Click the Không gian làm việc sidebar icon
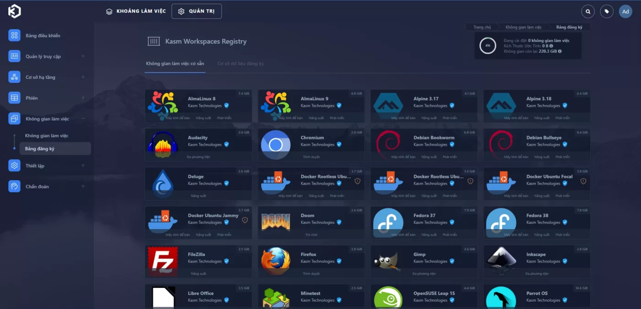 [14, 119]
